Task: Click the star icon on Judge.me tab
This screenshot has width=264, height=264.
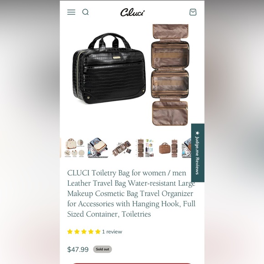Action: coord(198,133)
